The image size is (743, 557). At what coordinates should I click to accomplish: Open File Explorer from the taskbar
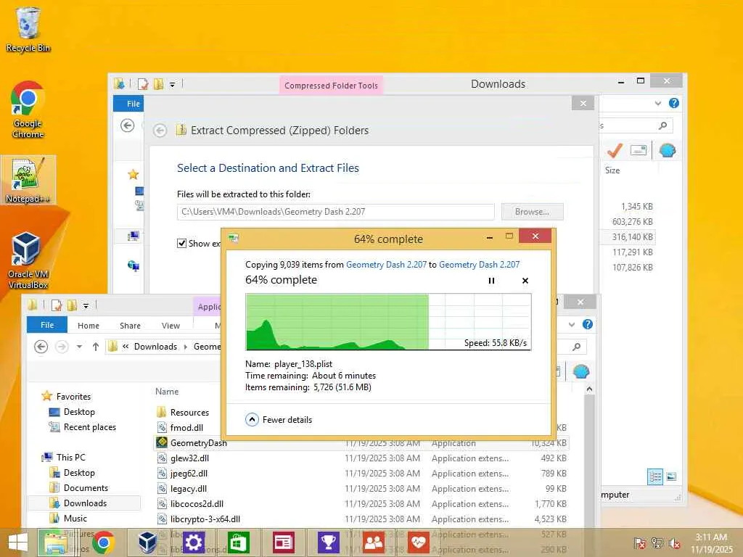point(55,542)
